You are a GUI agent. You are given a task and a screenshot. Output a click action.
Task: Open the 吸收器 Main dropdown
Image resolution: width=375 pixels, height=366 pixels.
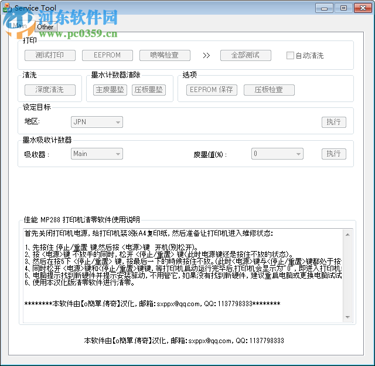[x=97, y=154]
